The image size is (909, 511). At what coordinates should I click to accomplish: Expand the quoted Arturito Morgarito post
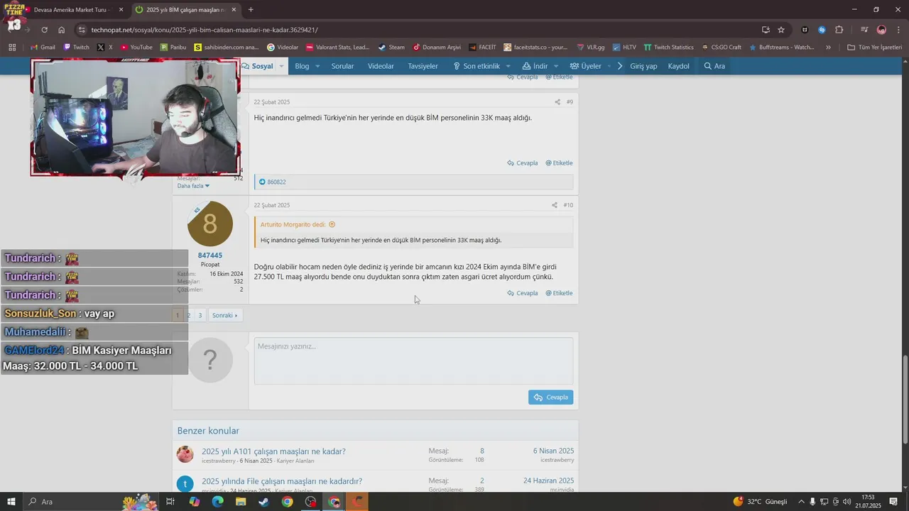332,224
